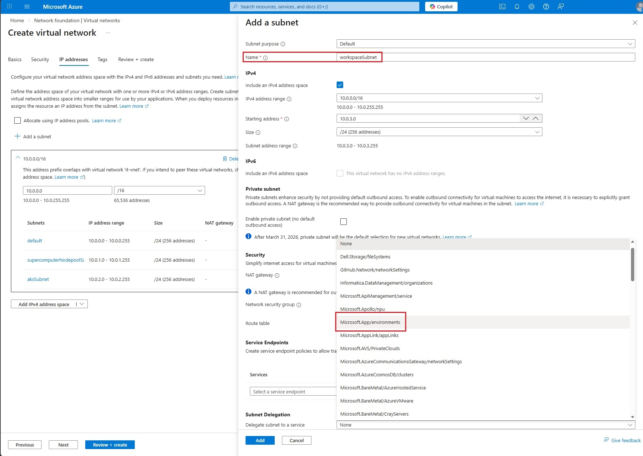Switch to the Tags tab
Viewport: 643px width, 456px height.
[x=102, y=59]
